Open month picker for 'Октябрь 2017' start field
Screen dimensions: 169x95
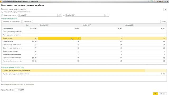tap(58, 15)
